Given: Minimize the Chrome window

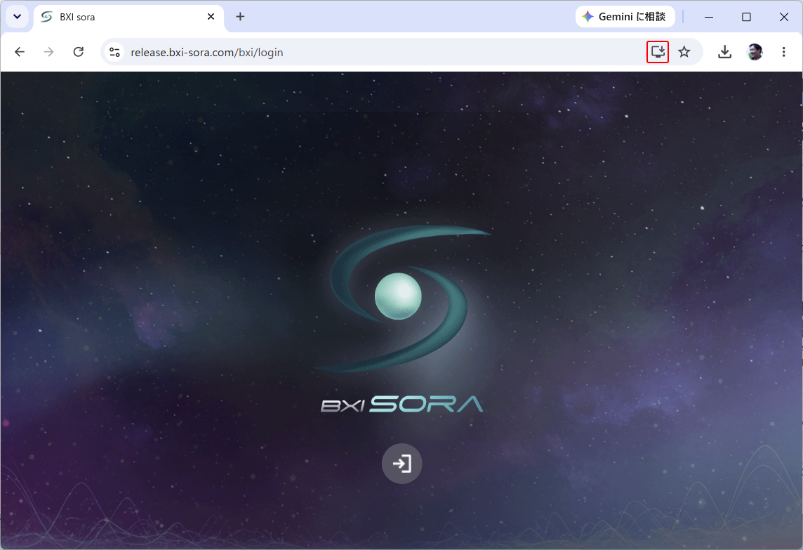Looking at the screenshot, I should tap(709, 17).
